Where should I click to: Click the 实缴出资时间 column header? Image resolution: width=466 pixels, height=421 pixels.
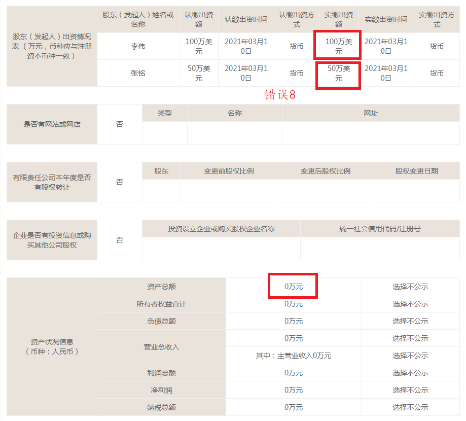[386, 19]
